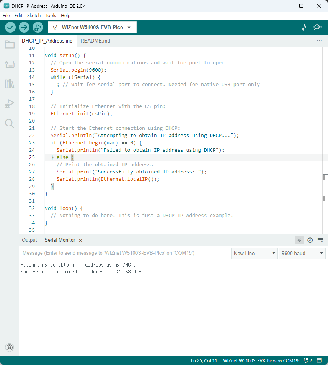328x365 pixels.
Task: Collapse the Serial Monitor panel with the chevrons
Action: [x=299, y=240]
